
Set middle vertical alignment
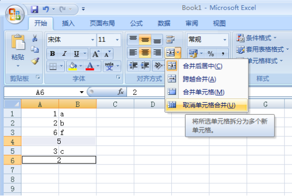pyautogui.click(x=145, y=40)
